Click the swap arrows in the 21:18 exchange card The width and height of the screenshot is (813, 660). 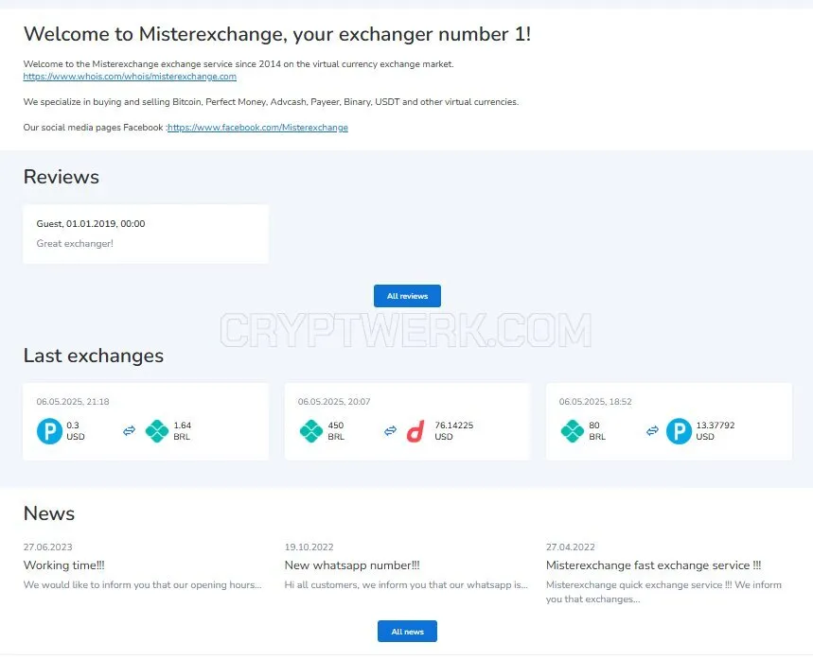coord(129,430)
